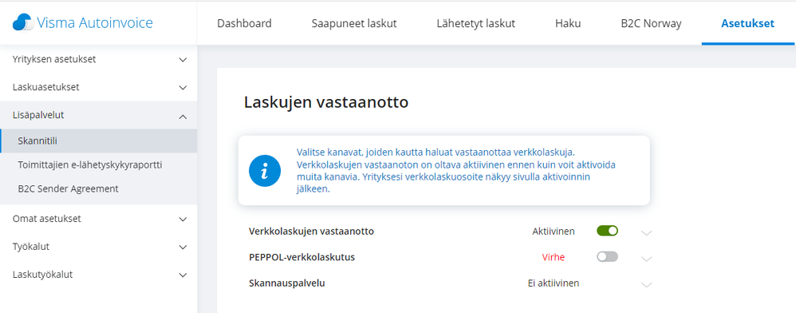This screenshot has height=313, width=796.
Task: Expand Yrityksen asetukset chevron
Action: (x=183, y=60)
